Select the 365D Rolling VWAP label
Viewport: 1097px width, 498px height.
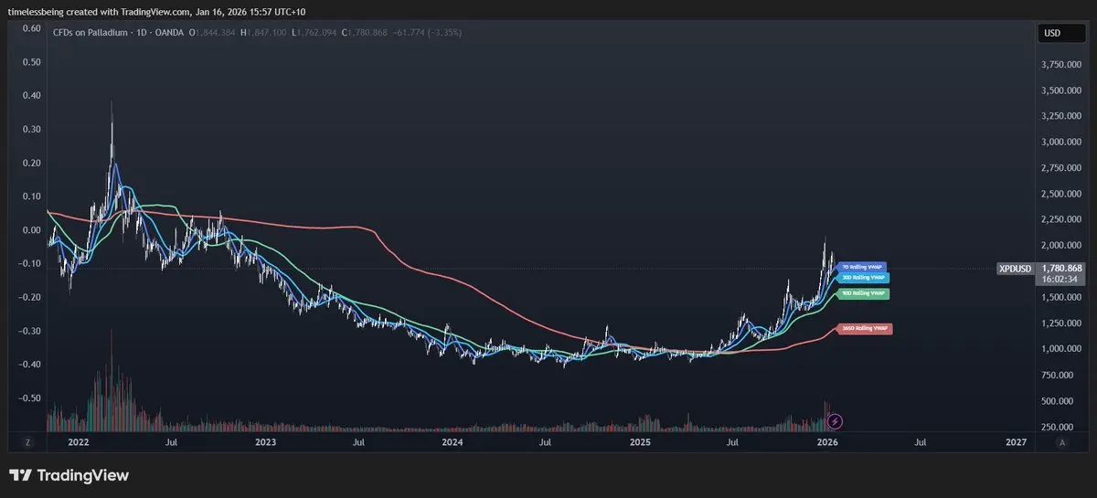(x=864, y=327)
